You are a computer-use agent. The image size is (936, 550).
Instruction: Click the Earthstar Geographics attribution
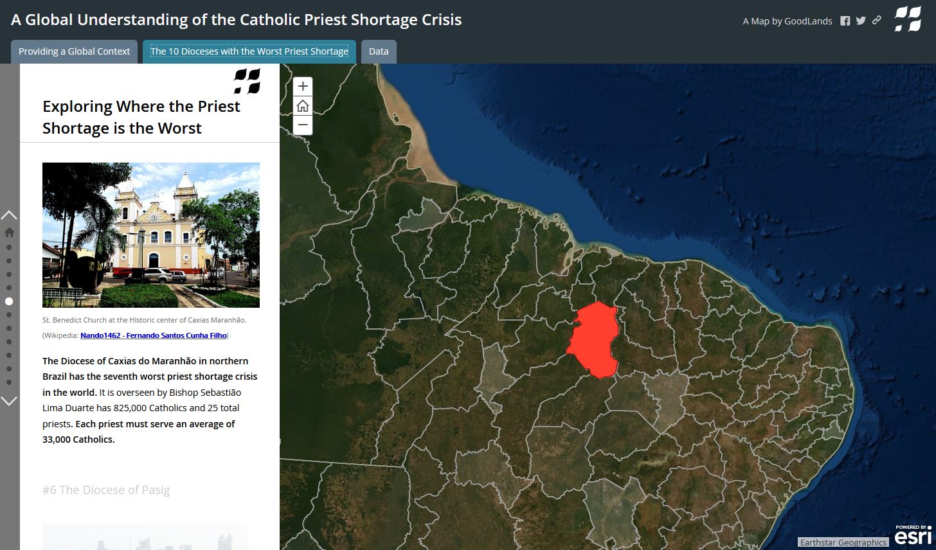point(842,542)
